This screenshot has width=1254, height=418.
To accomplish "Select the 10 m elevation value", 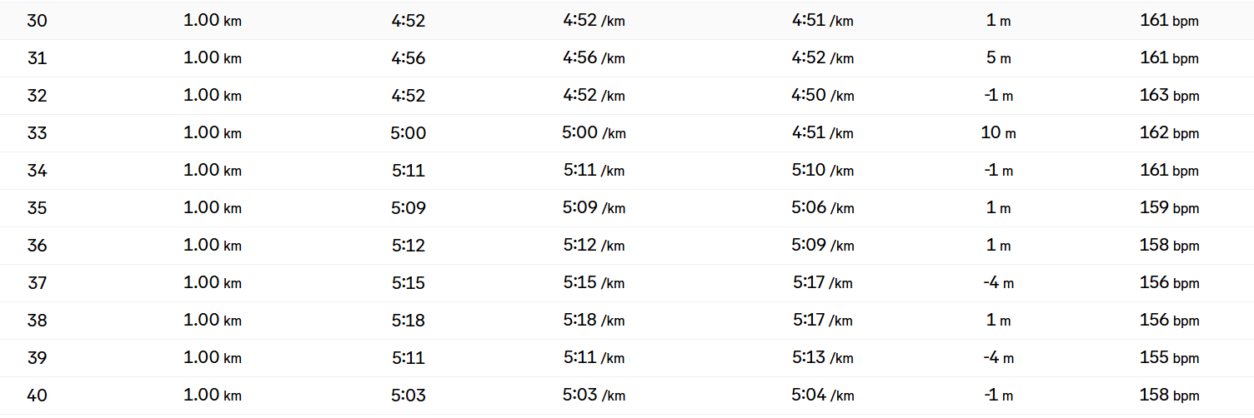I will 998,133.
